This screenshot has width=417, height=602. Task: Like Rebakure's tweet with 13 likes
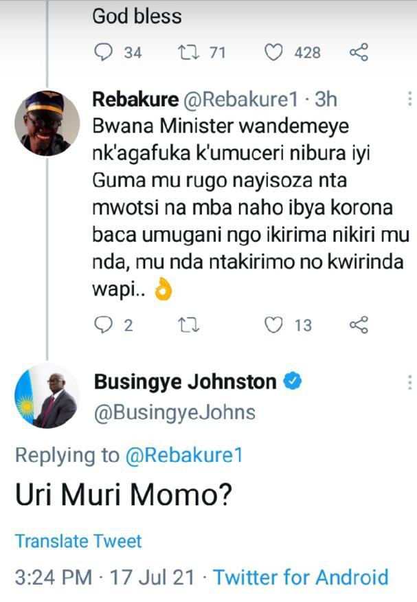(273, 324)
